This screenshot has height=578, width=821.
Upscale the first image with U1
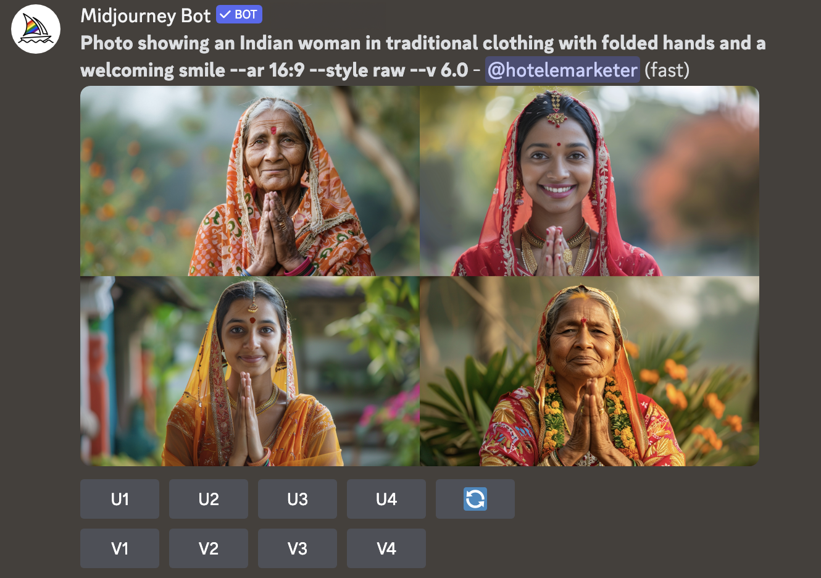tap(120, 499)
